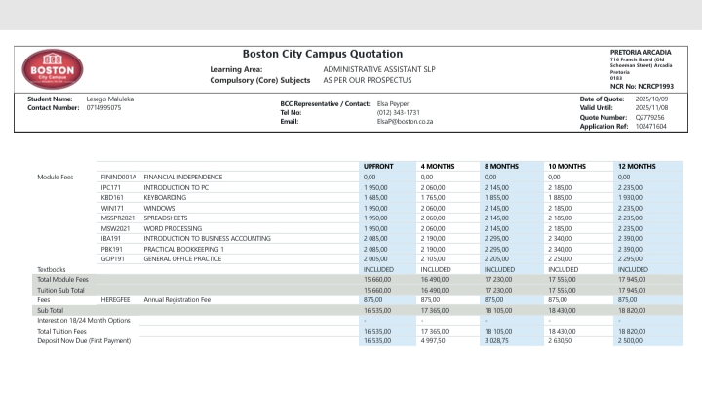Screen dimensions: 702x396
Task: Click Total Module Fees 8 months "17 230,00"
Action: (498, 280)
